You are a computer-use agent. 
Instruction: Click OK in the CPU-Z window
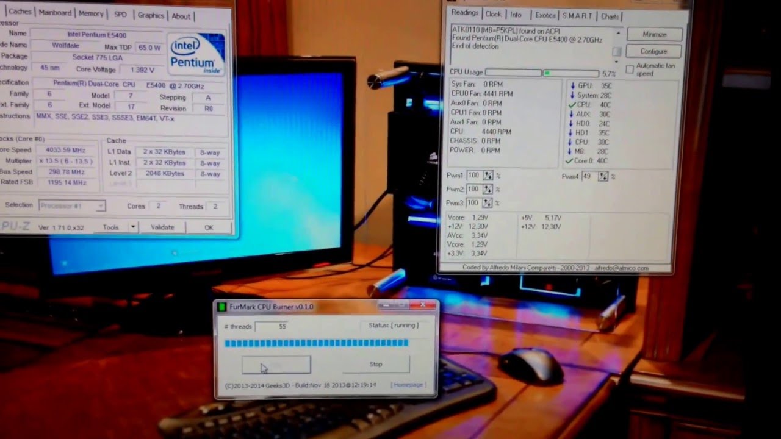(x=209, y=227)
